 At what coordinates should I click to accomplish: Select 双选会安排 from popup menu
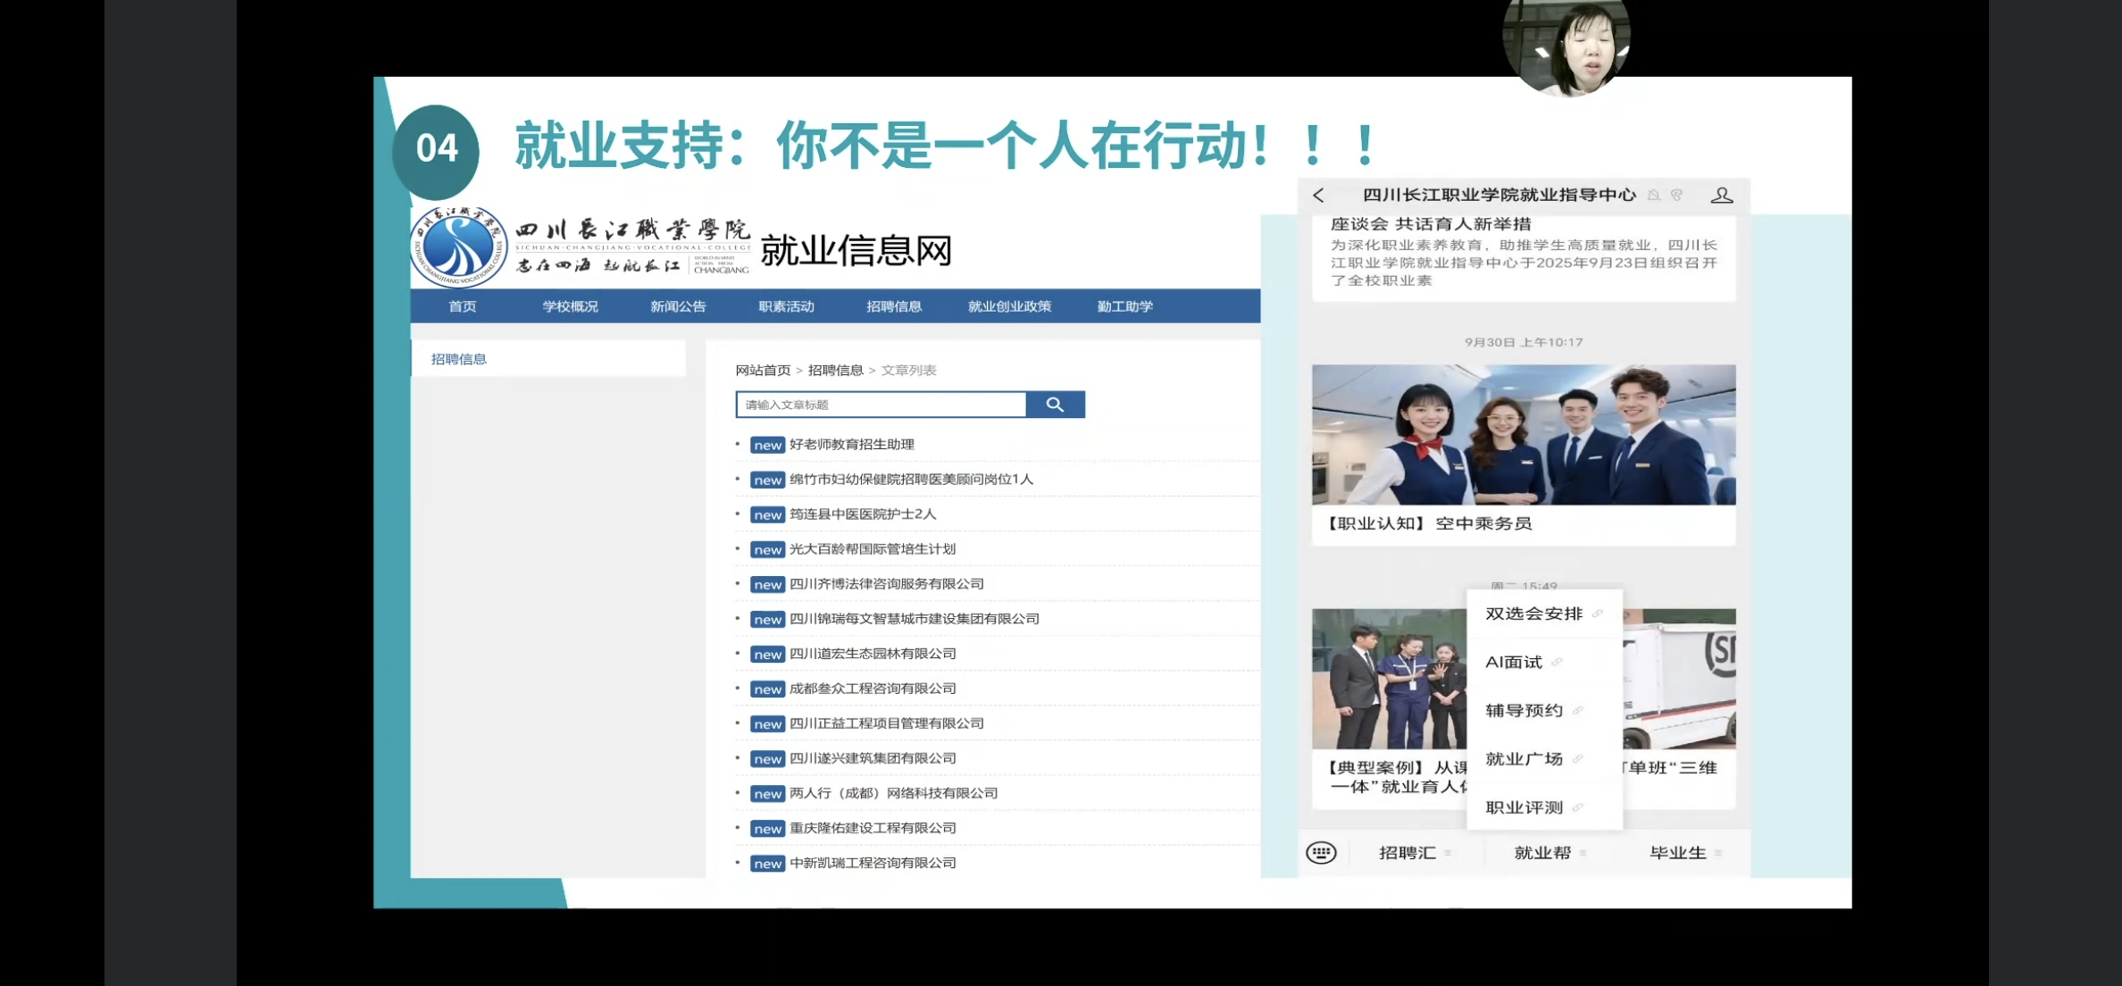tap(1533, 614)
